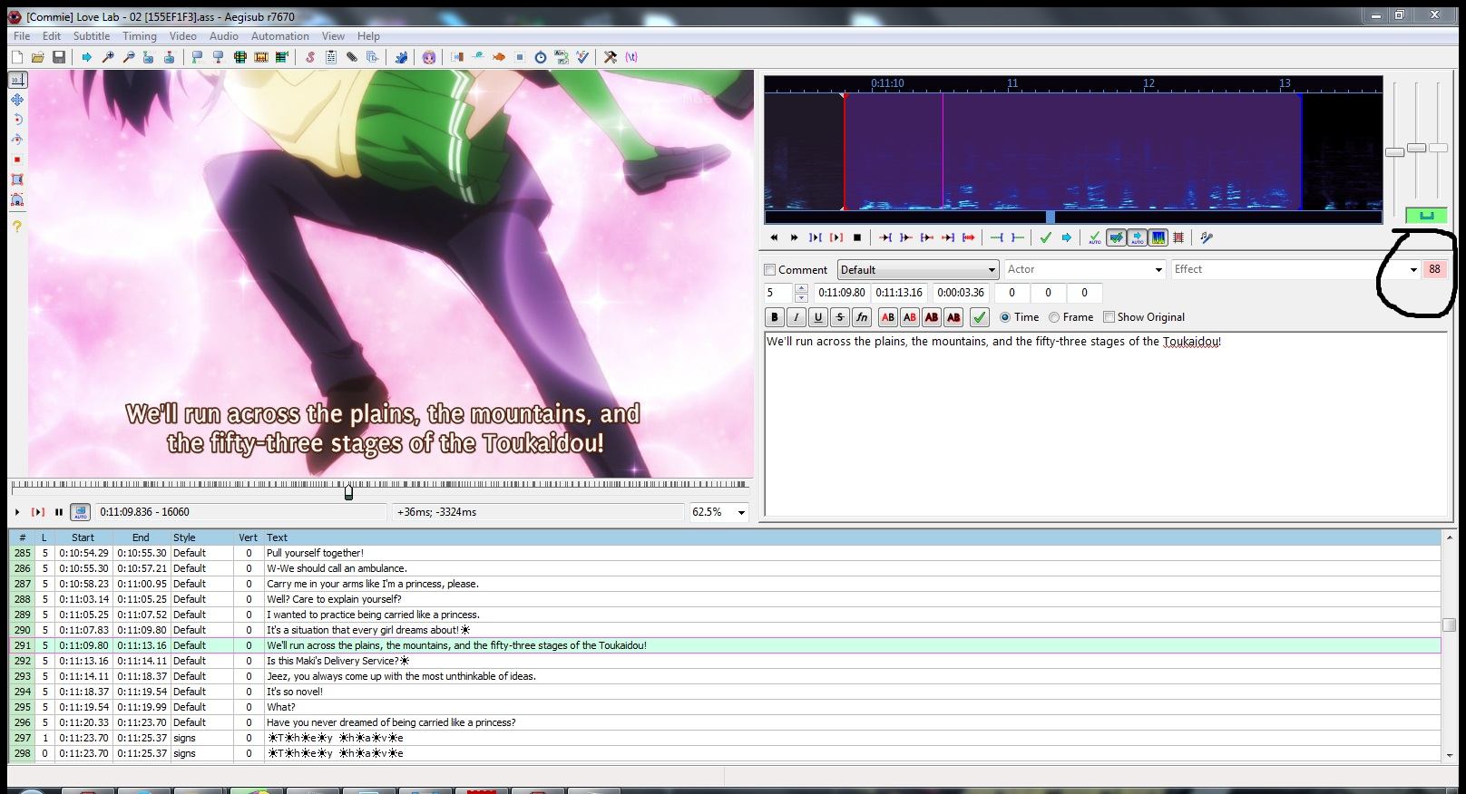The width and height of the screenshot is (1466, 794).
Task: Stop audio playback with square icon
Action: point(857,237)
